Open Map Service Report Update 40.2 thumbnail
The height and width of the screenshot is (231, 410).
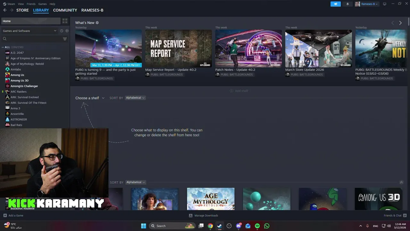tap(178, 48)
